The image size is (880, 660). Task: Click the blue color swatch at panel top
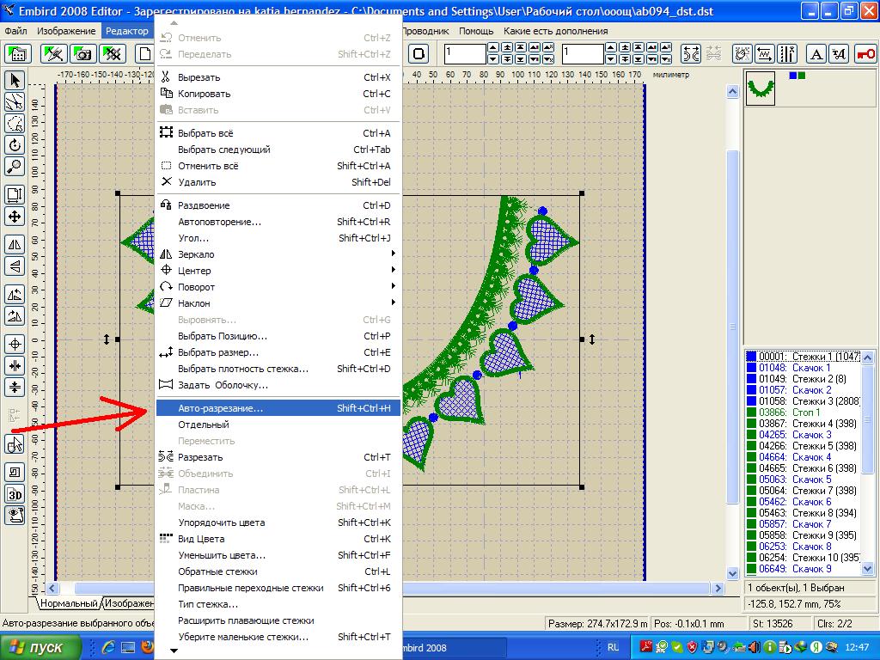pos(793,76)
